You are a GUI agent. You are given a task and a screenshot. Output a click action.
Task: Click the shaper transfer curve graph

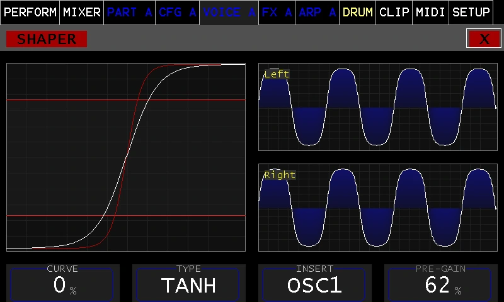pyautogui.click(x=126, y=157)
